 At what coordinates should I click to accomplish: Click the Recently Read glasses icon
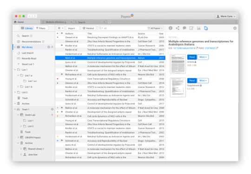[x=19, y=59]
